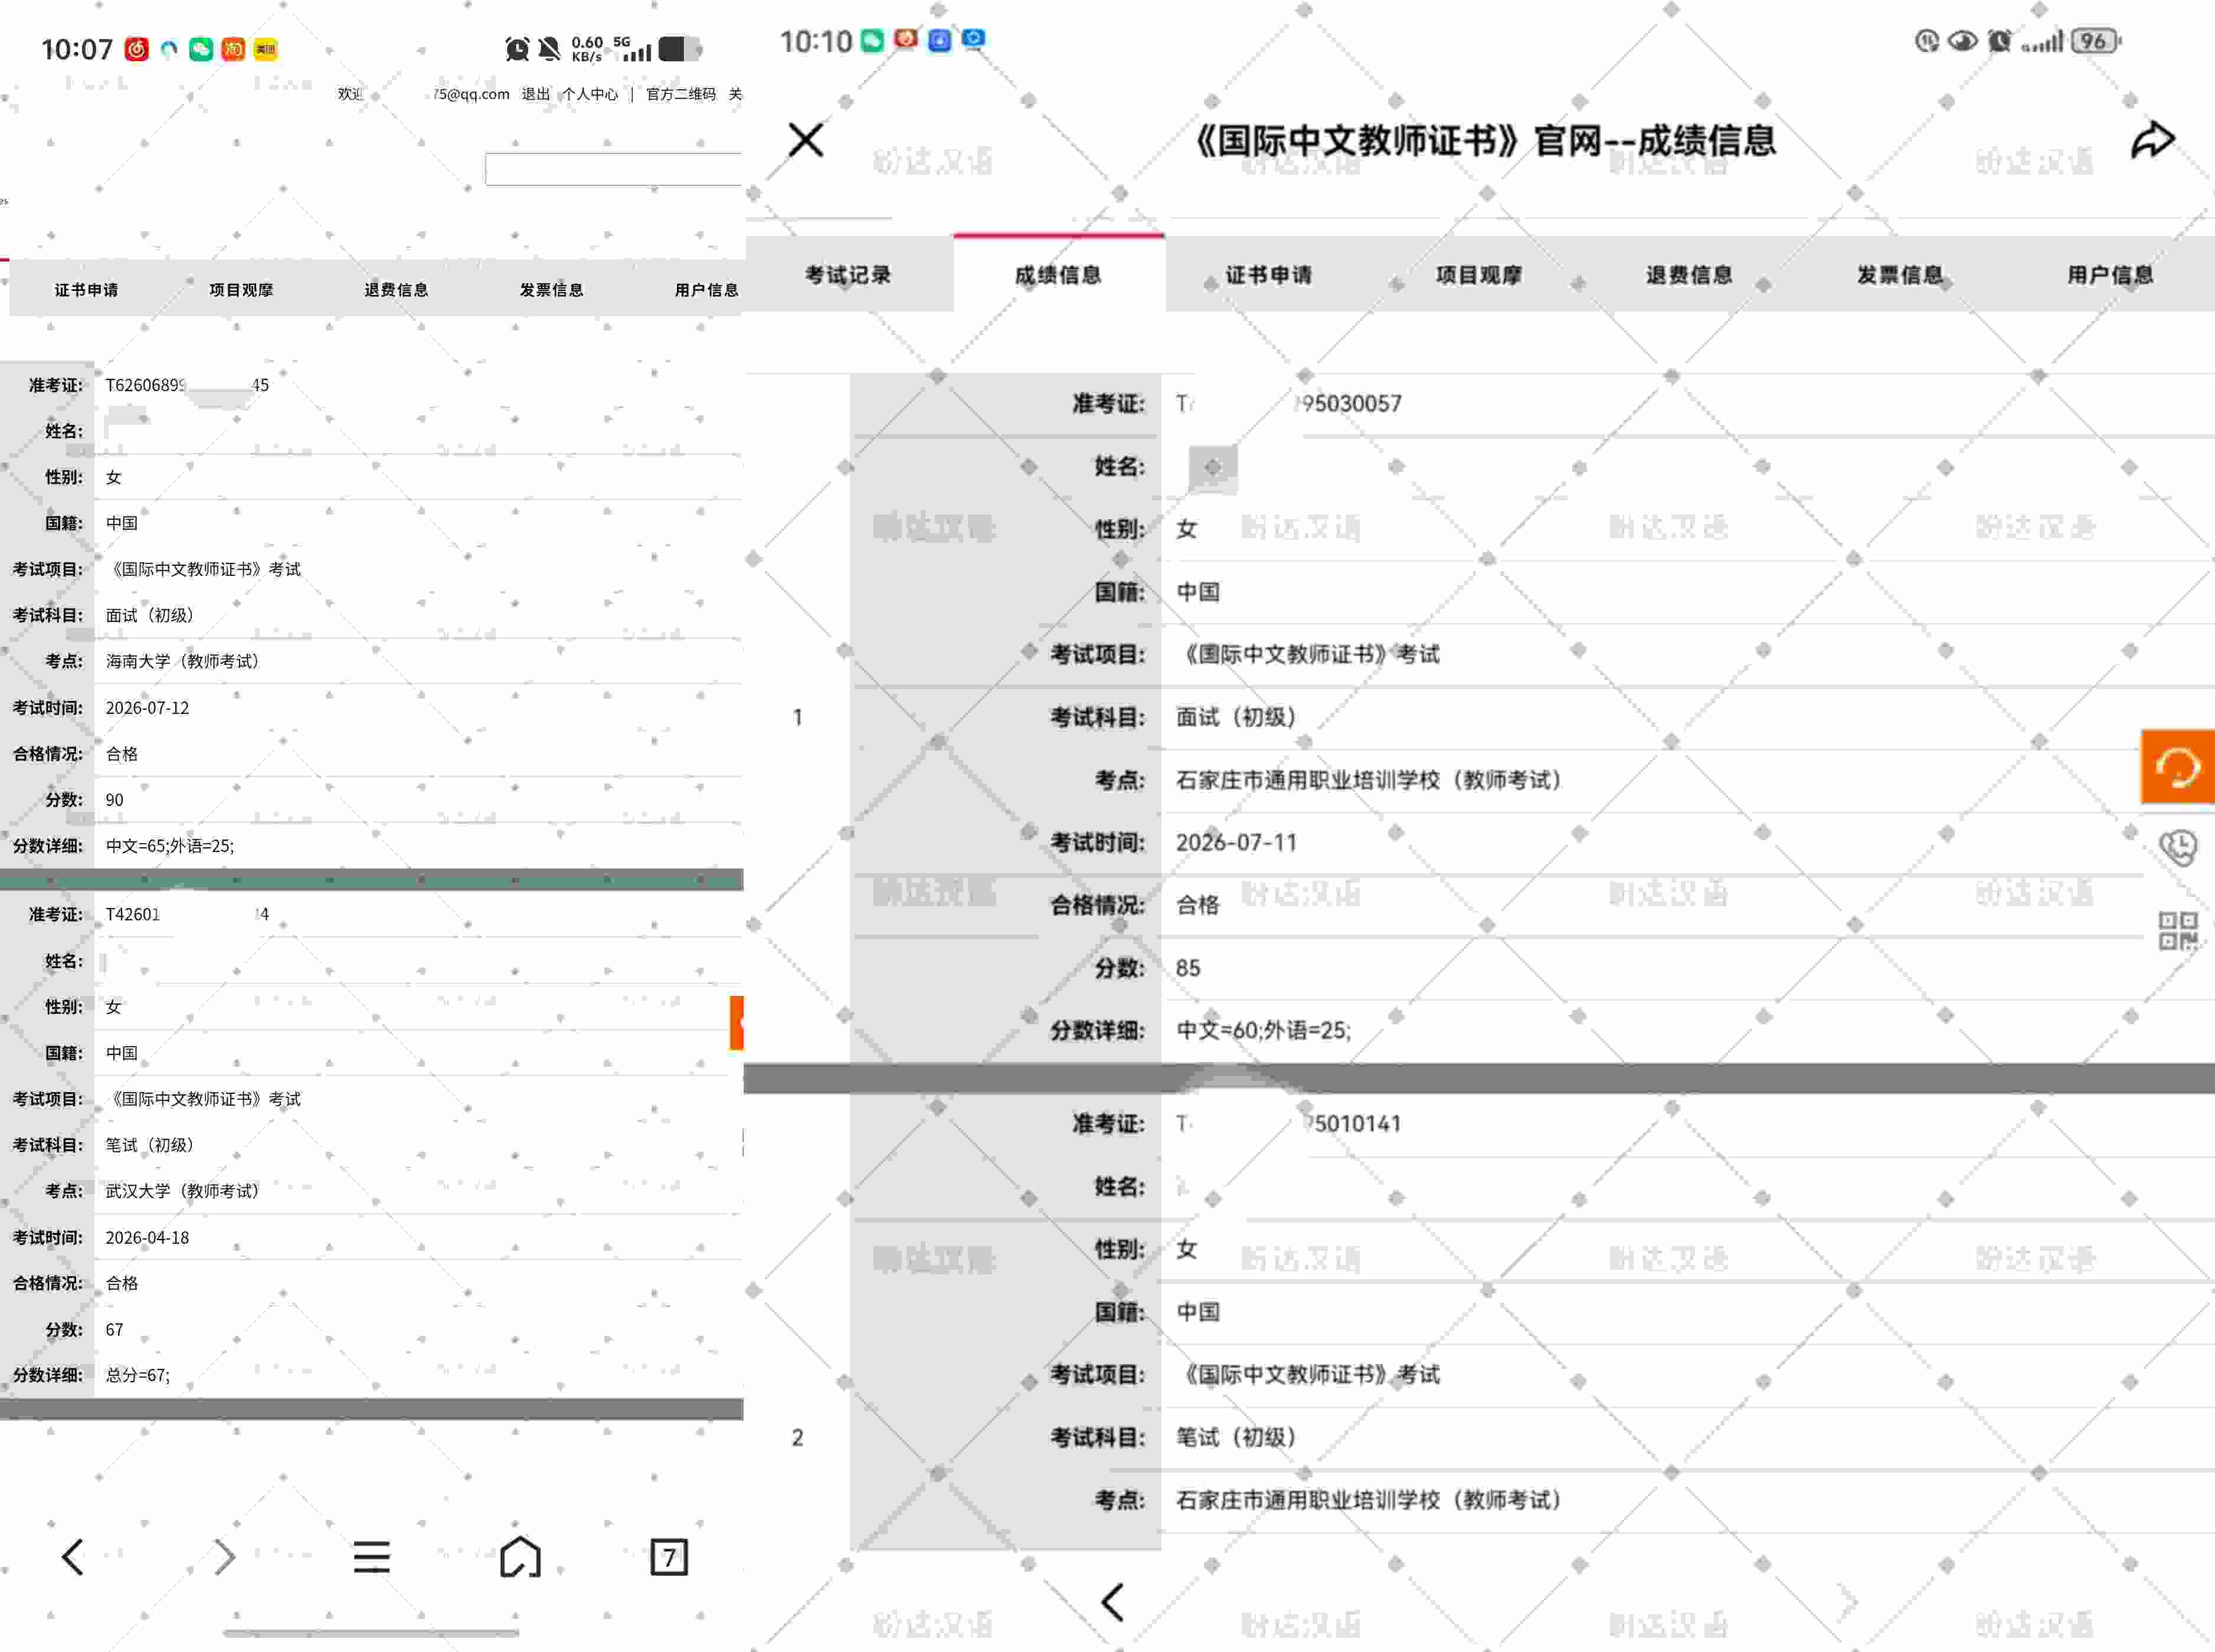The width and height of the screenshot is (2215, 1652).
Task: Tap back chevron at bottom of right phone
Action: click(1113, 1601)
